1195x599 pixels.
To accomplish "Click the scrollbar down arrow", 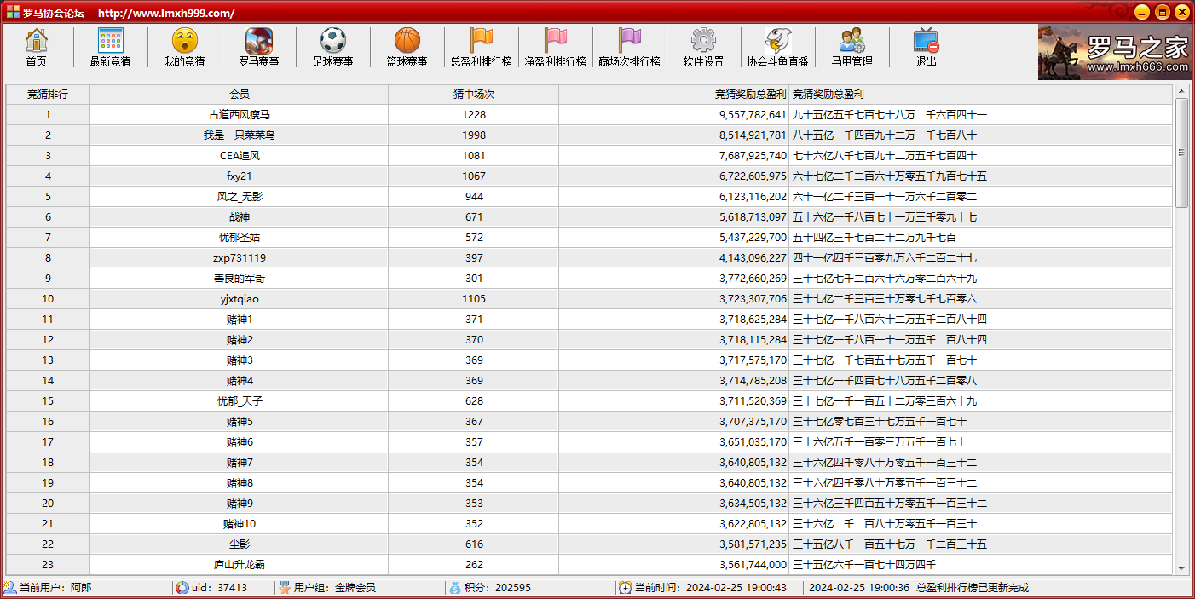I will [x=1181, y=568].
